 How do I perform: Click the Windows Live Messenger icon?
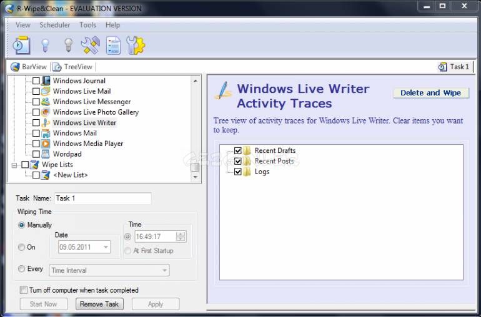[x=46, y=102]
